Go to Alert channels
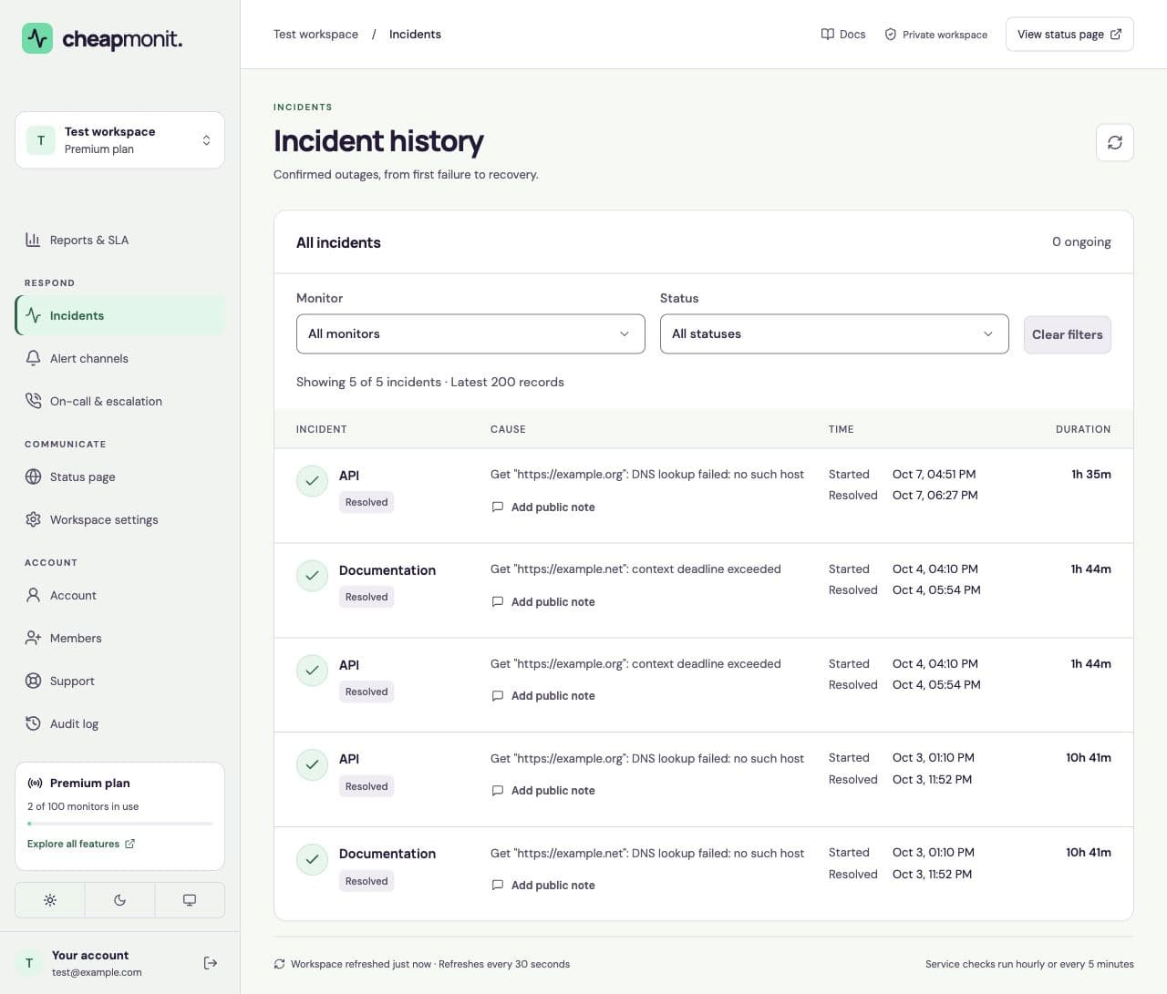 click(119, 358)
